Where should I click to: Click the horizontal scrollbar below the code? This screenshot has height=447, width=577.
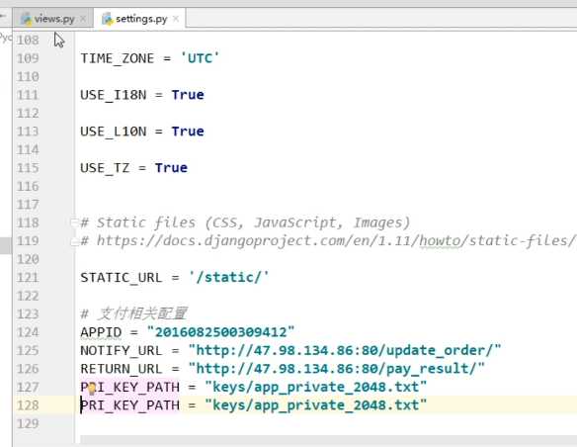tap(328, 440)
